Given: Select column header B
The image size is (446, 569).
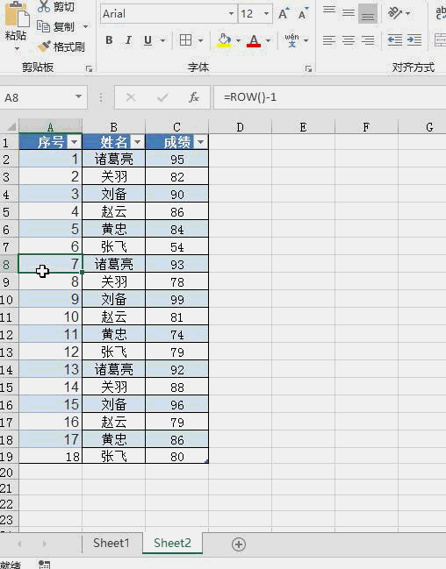Looking at the screenshot, I should pyautogui.click(x=114, y=127).
